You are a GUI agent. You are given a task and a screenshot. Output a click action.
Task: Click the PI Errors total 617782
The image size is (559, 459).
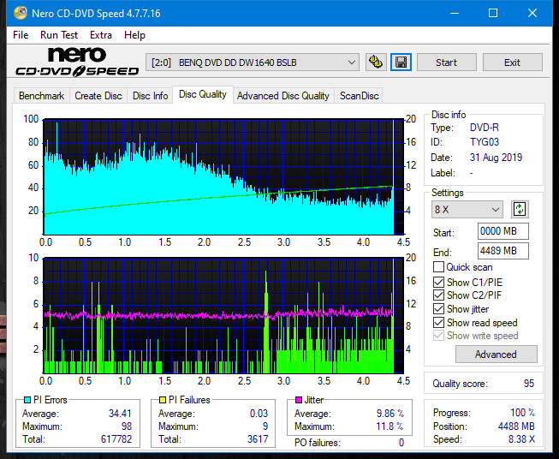tap(116, 439)
